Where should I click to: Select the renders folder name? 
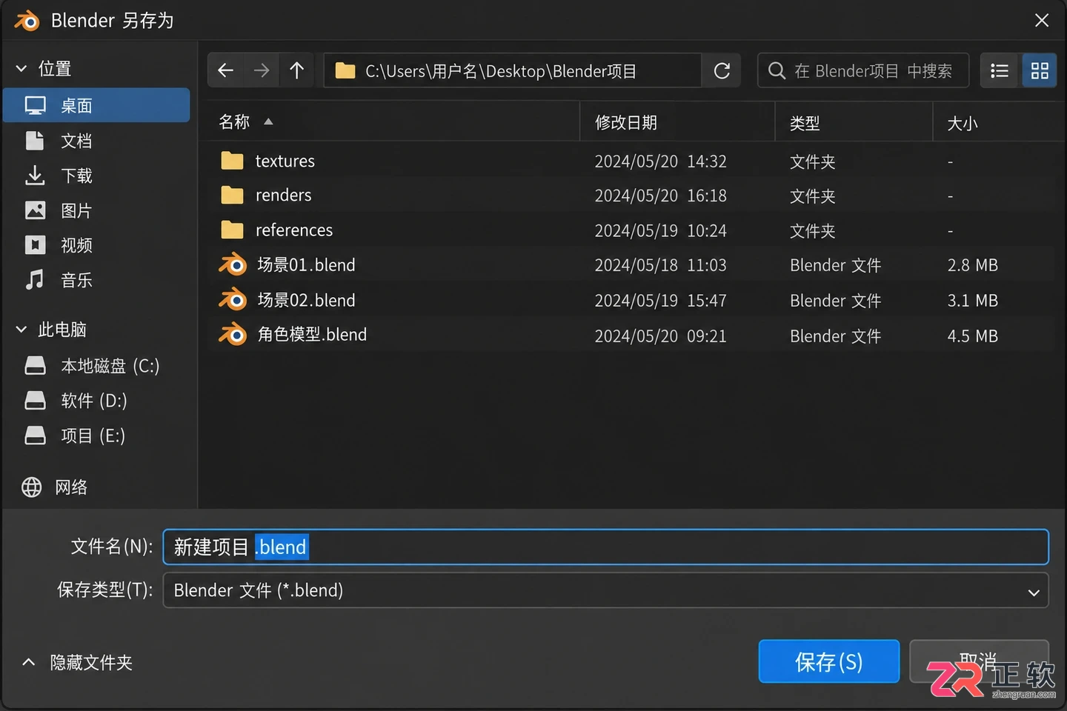click(x=284, y=196)
